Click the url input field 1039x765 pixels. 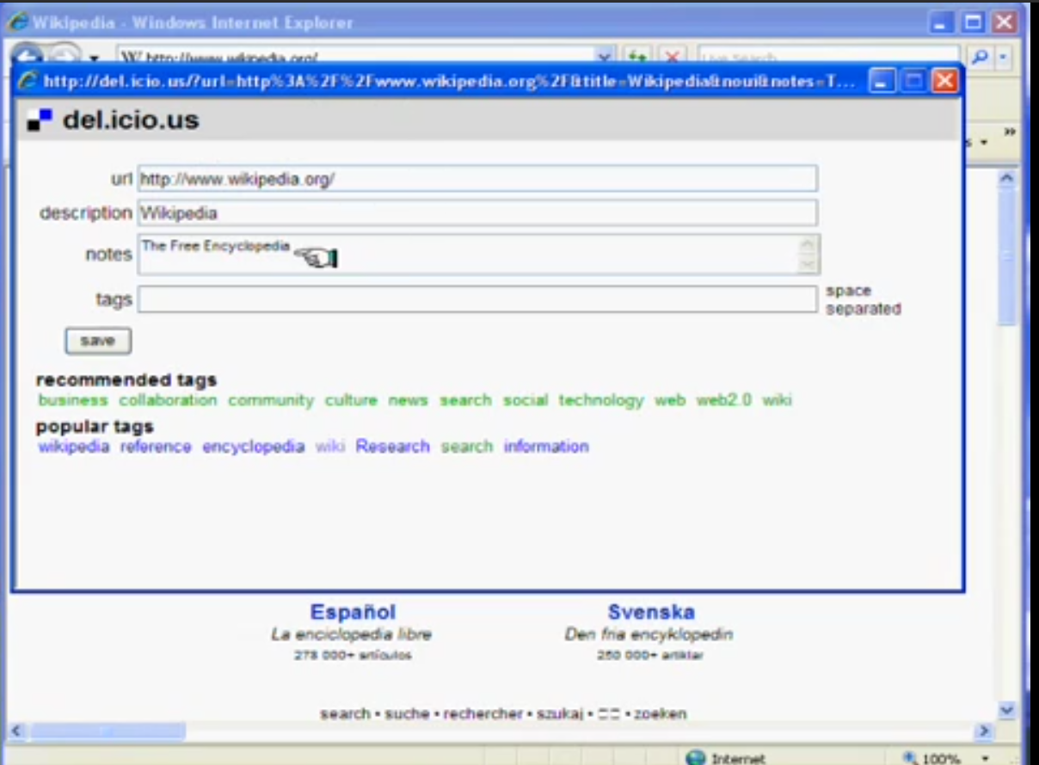click(x=477, y=179)
